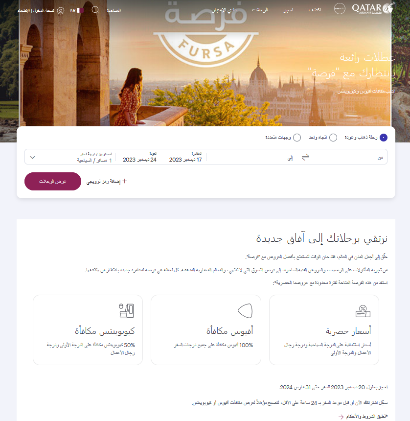Screen dimensions: 410x421
Task: Swap origin and destination arrows
Action: click(x=305, y=157)
